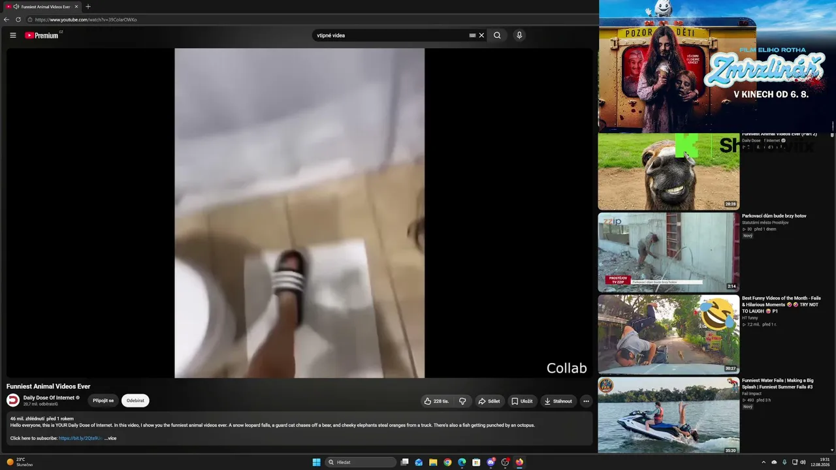Image resolution: width=836 pixels, height=470 pixels.
Task: Open 'Best Funny Videos of the Month' title
Action: pyautogui.click(x=781, y=305)
